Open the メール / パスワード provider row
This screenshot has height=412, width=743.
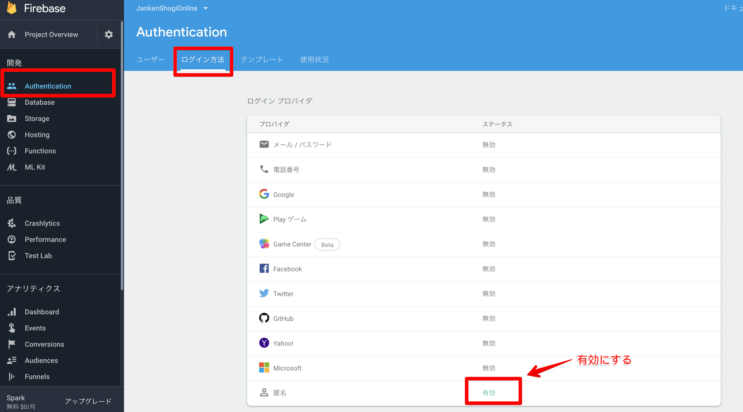coord(484,145)
